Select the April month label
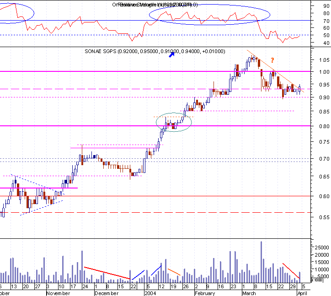Viewport: 331px width, 296px height. pos(302,293)
